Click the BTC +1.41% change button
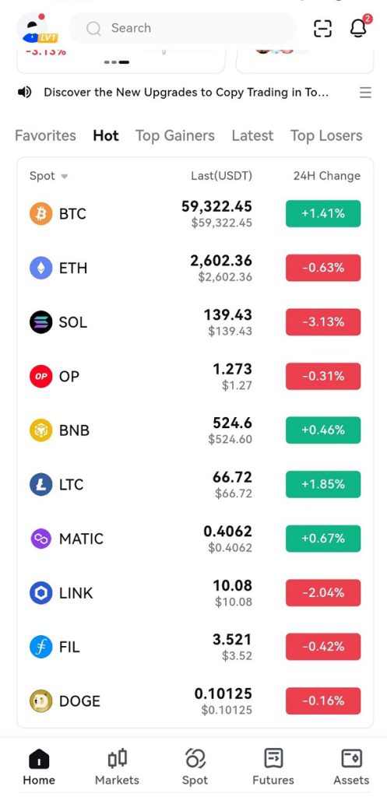This screenshot has width=387, height=797. pos(323,213)
